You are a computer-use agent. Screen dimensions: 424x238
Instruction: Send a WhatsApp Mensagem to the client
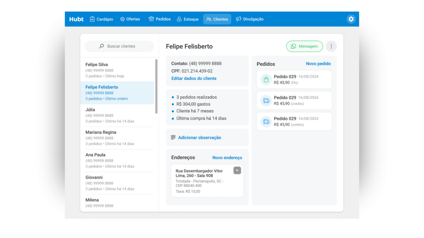pos(304,46)
